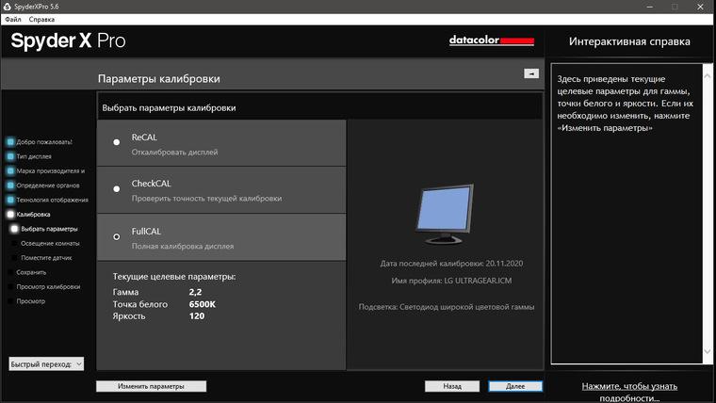The image size is (716, 403).
Task: Click the Технология отображения step marker icon
Action: [x=10, y=200]
